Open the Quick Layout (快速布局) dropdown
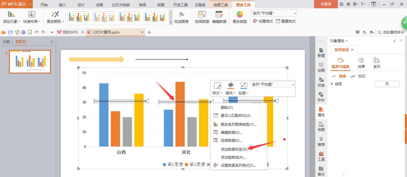This screenshot has height=177, width=407. click(32, 17)
